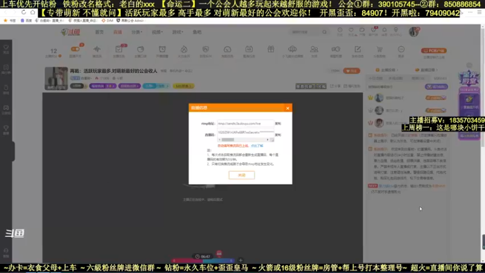Click the 关闭 button in the dialog
Viewport: 485px width, 273px height.
tap(241, 175)
